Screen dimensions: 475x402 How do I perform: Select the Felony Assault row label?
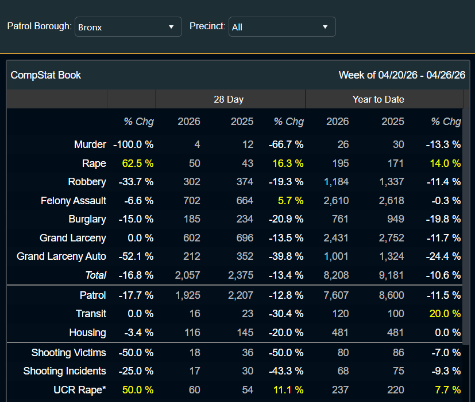pos(74,201)
